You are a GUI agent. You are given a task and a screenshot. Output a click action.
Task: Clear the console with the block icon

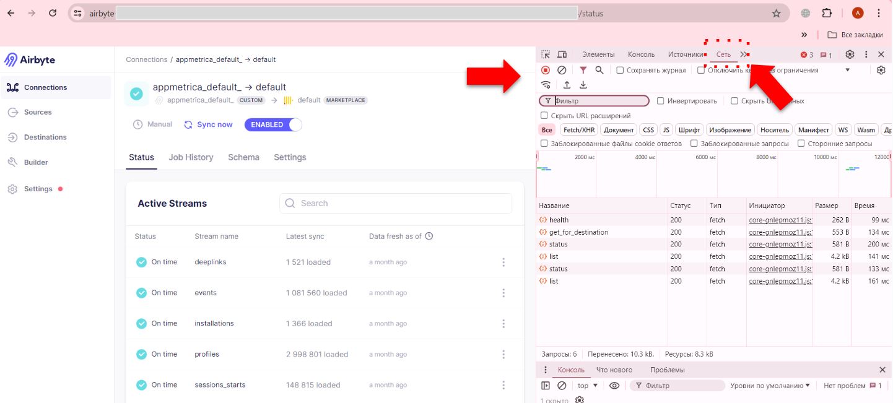pyautogui.click(x=562, y=386)
